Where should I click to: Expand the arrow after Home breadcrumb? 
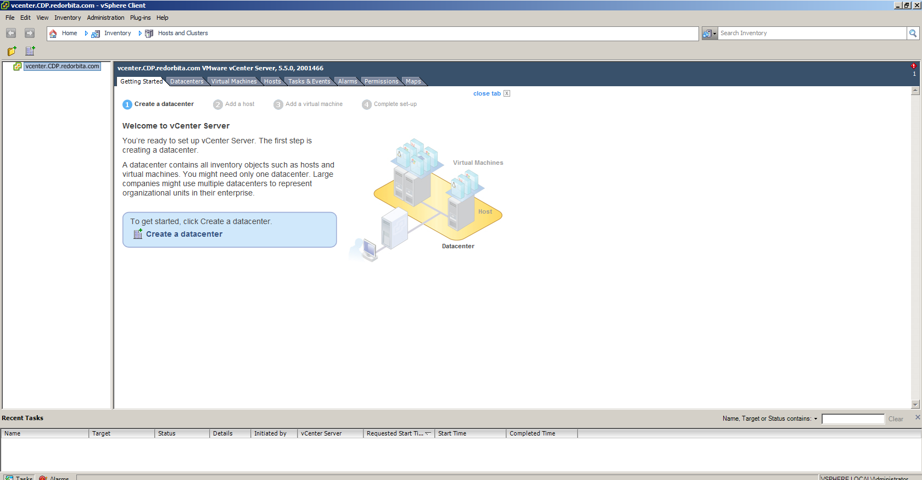[x=86, y=34]
